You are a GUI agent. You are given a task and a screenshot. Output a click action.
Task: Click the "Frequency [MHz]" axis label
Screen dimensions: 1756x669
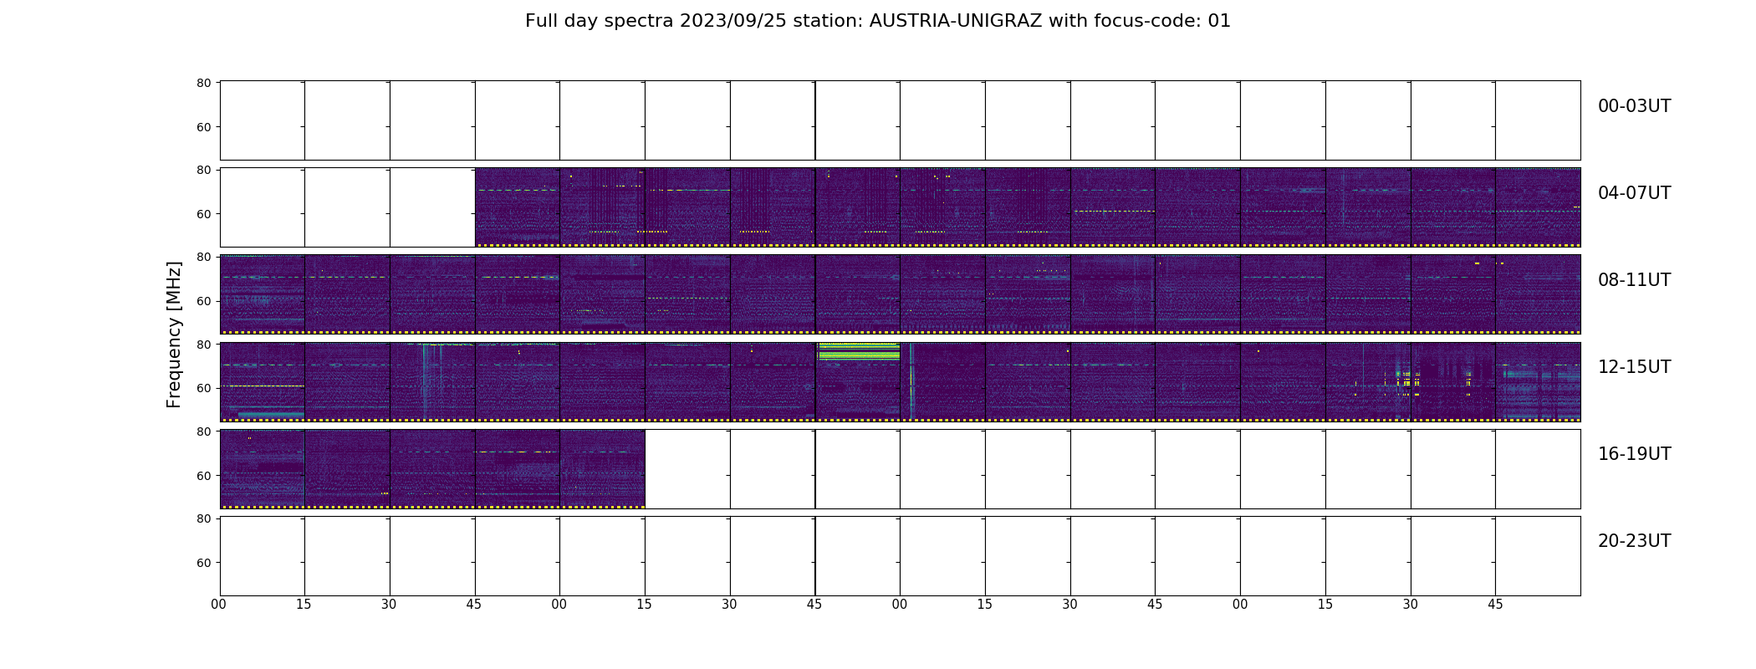(174, 334)
